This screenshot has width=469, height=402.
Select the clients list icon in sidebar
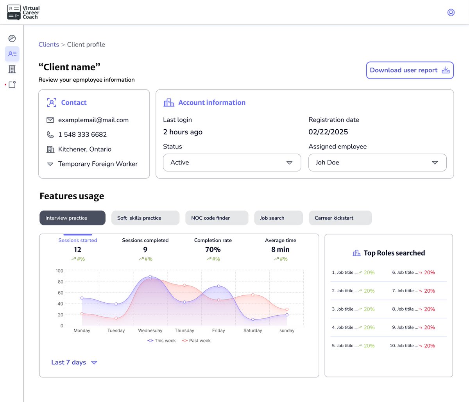point(12,54)
